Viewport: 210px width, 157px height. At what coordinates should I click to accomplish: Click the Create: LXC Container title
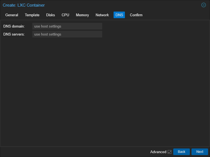click(24, 5)
